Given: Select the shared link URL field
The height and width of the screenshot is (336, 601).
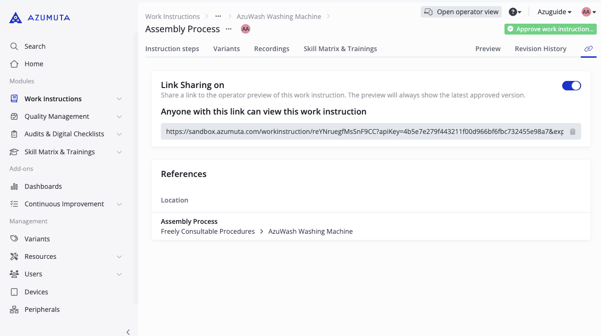Looking at the screenshot, I should point(364,132).
